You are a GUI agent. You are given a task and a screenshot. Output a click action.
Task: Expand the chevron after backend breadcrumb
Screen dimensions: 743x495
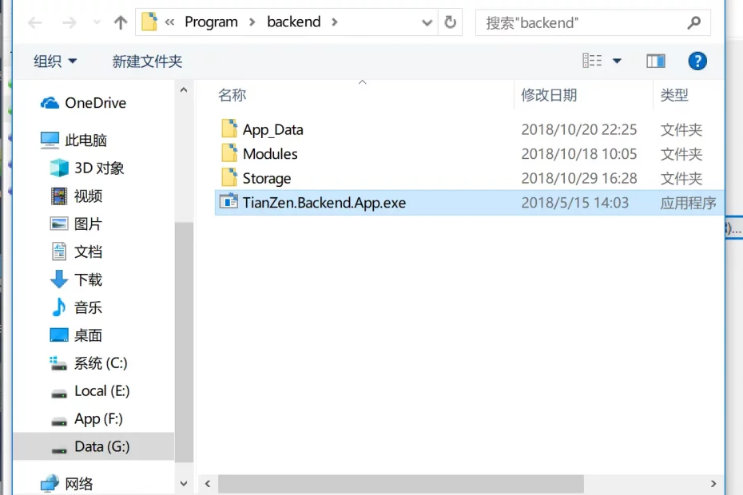[x=334, y=22]
